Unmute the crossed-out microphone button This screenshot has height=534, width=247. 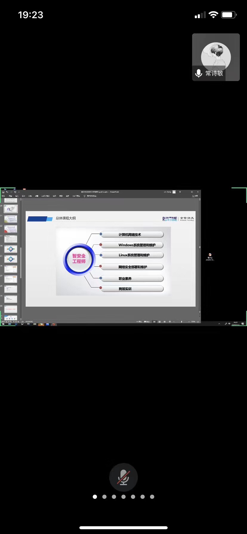(123, 477)
